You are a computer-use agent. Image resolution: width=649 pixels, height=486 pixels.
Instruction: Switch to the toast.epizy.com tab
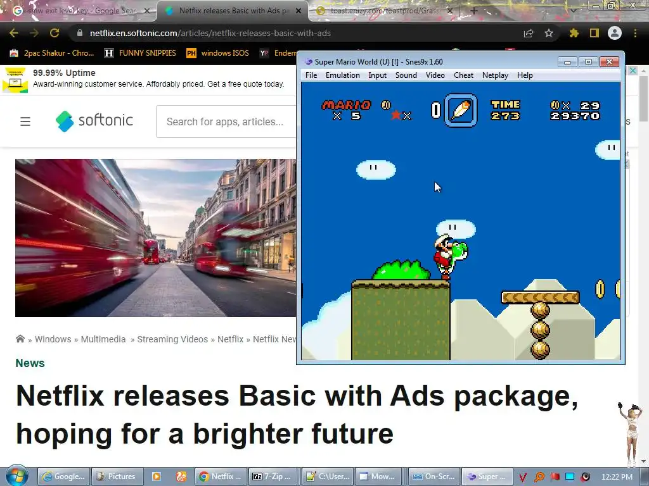point(383,11)
